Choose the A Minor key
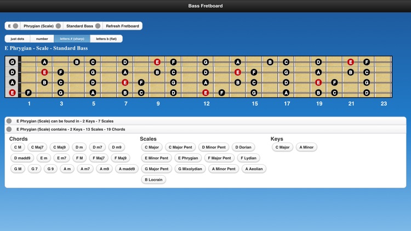Screen dimensions: 411x231 (x=306, y=147)
